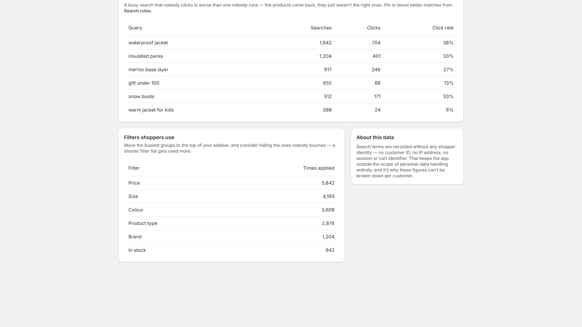Click the Filters shoppers use heading

coord(149,137)
